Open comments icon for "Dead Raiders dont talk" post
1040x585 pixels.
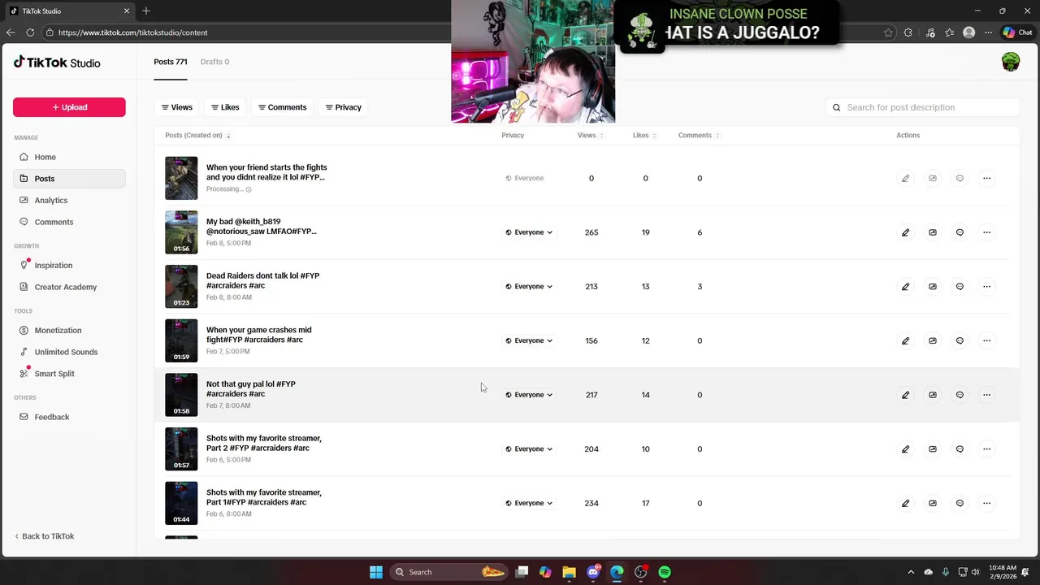pyautogui.click(x=960, y=287)
